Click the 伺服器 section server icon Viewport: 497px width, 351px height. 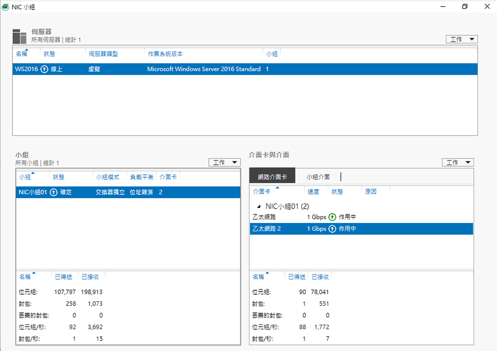point(19,36)
